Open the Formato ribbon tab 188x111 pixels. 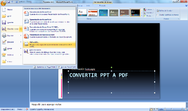click(103, 5)
